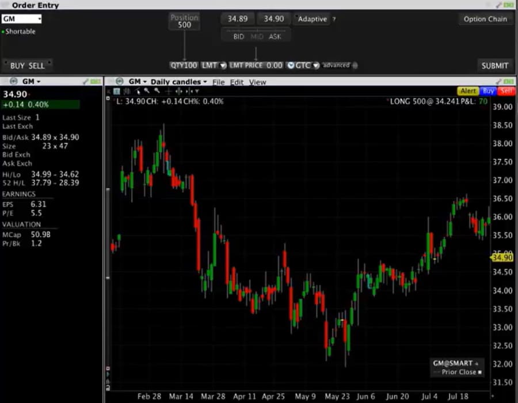Screen dimensions: 518x403
Task: Click the green chain link icon of Order Entry
Action: (x=509, y=5)
